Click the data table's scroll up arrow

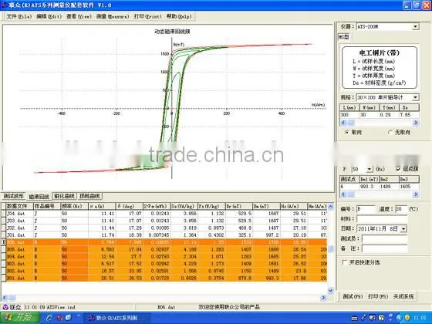(331, 206)
